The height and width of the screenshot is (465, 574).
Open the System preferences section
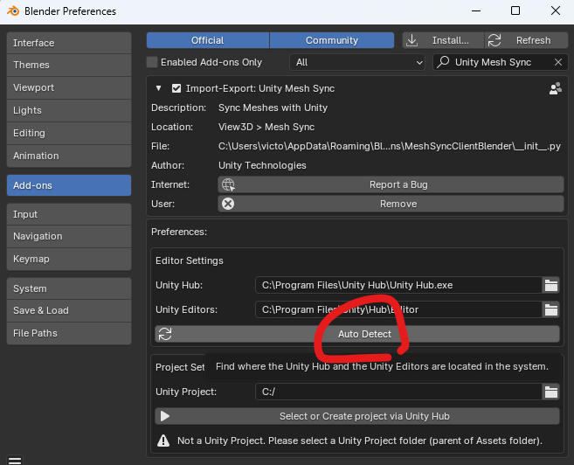point(69,288)
